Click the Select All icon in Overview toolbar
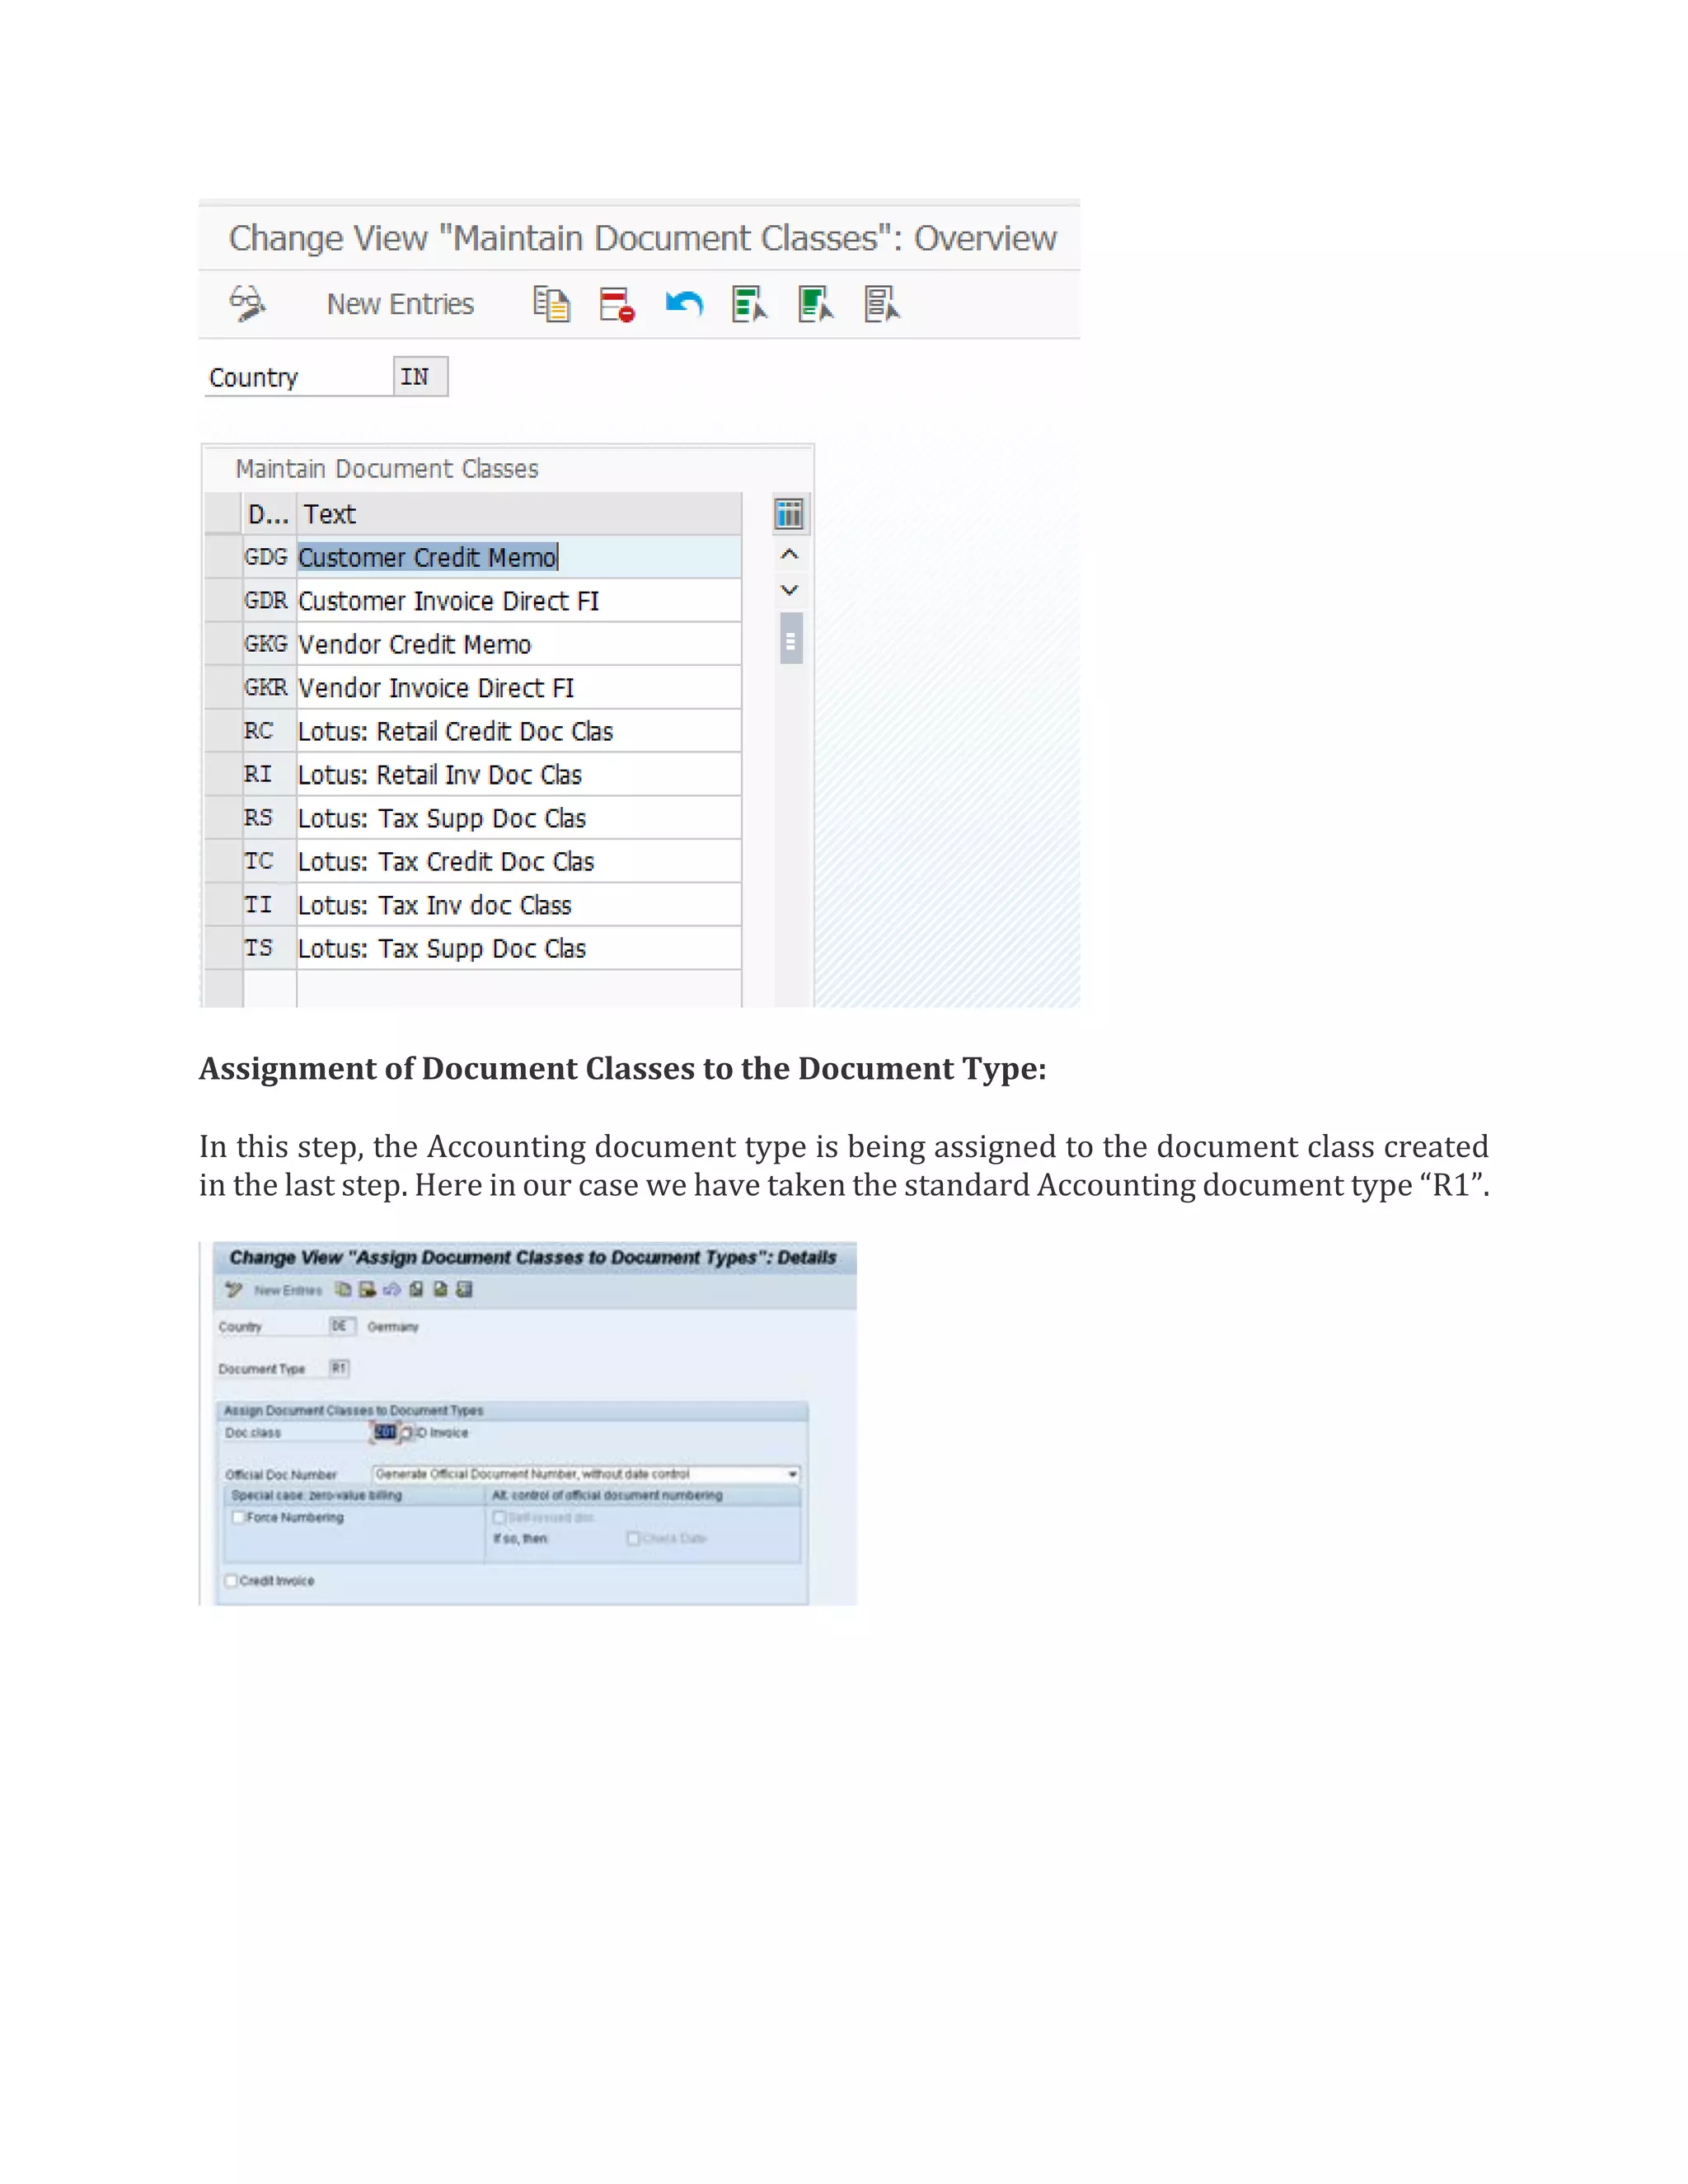 point(749,304)
